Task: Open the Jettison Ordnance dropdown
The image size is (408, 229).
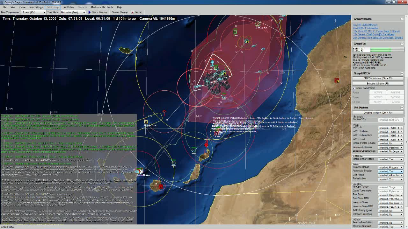Action: (390, 215)
